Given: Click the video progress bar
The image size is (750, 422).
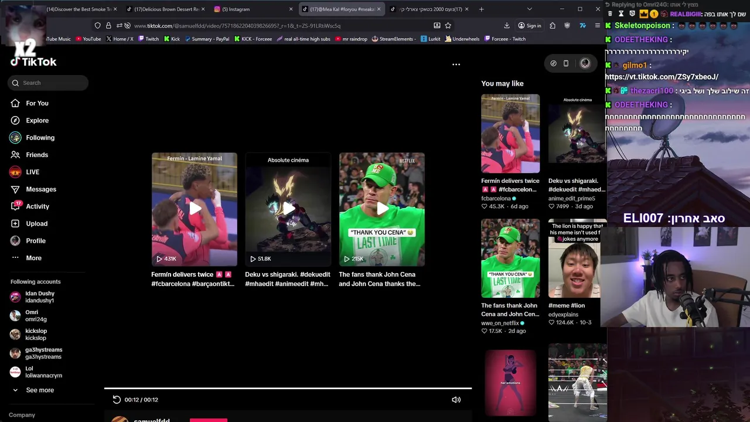Looking at the screenshot, I should click(288, 388).
